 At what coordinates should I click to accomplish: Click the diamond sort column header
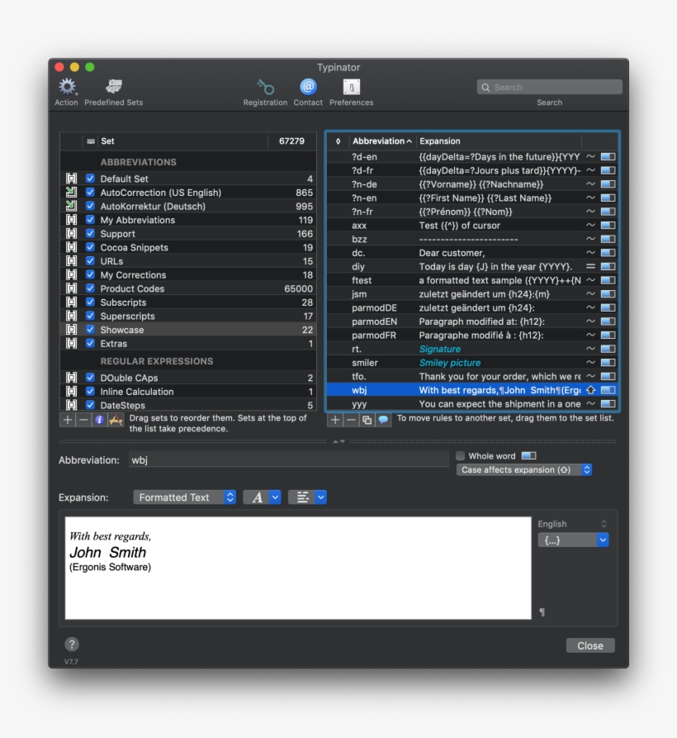coord(338,141)
